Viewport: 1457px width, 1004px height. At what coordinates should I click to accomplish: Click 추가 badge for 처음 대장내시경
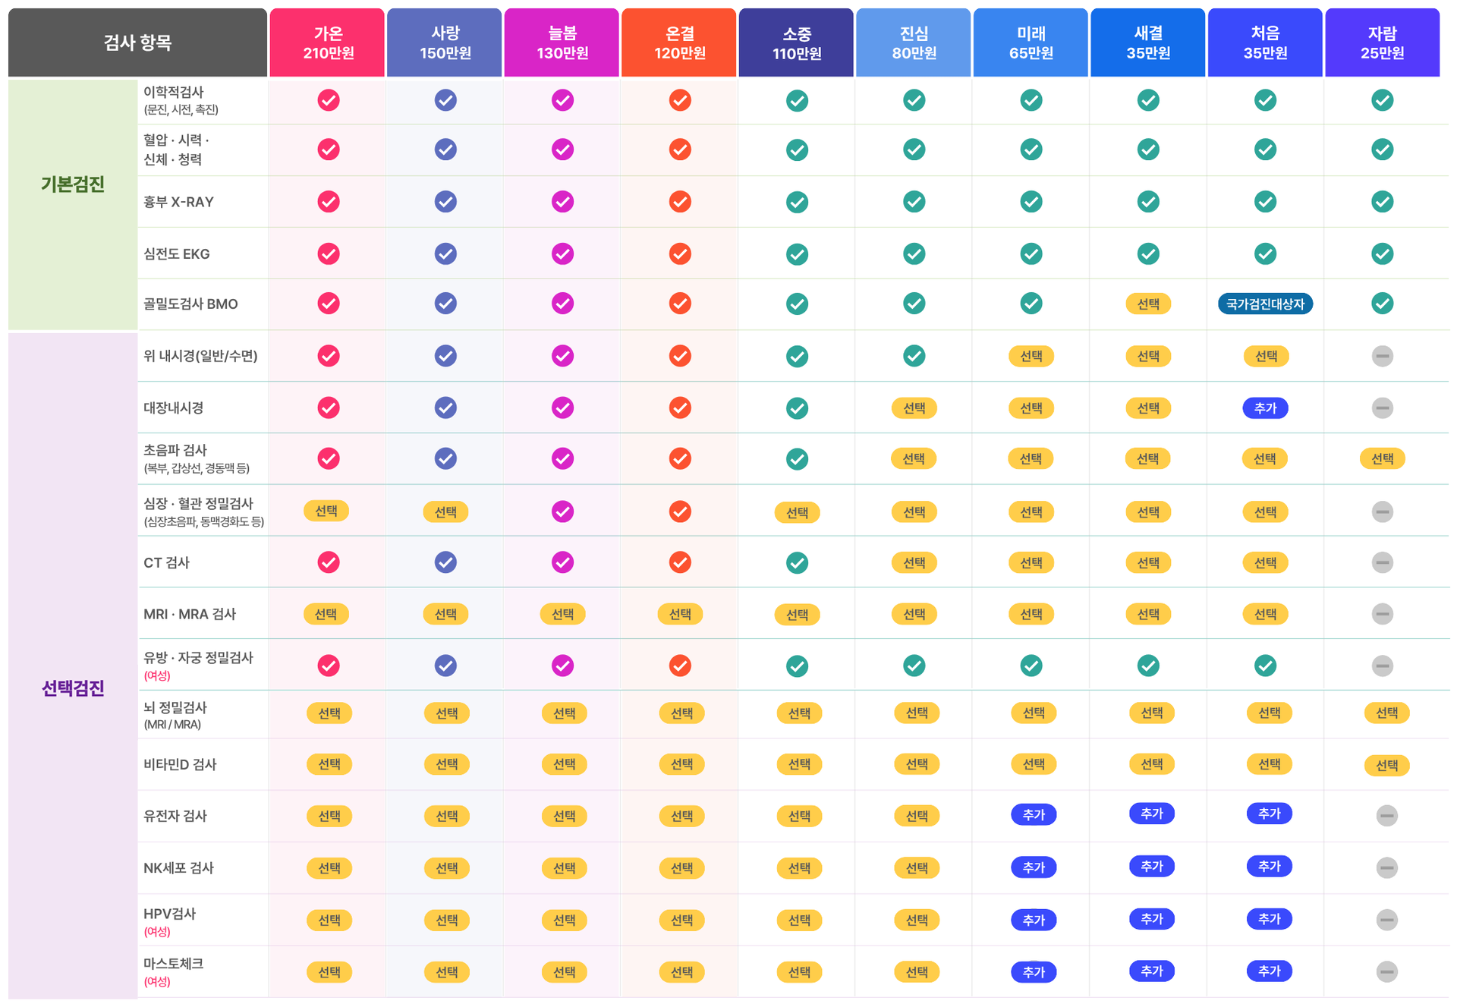click(1265, 408)
